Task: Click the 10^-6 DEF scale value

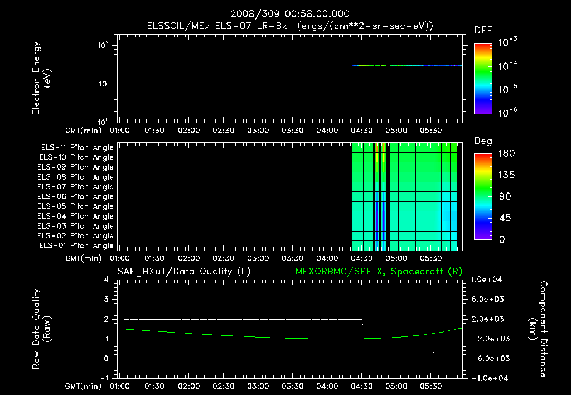Action: [x=507, y=113]
